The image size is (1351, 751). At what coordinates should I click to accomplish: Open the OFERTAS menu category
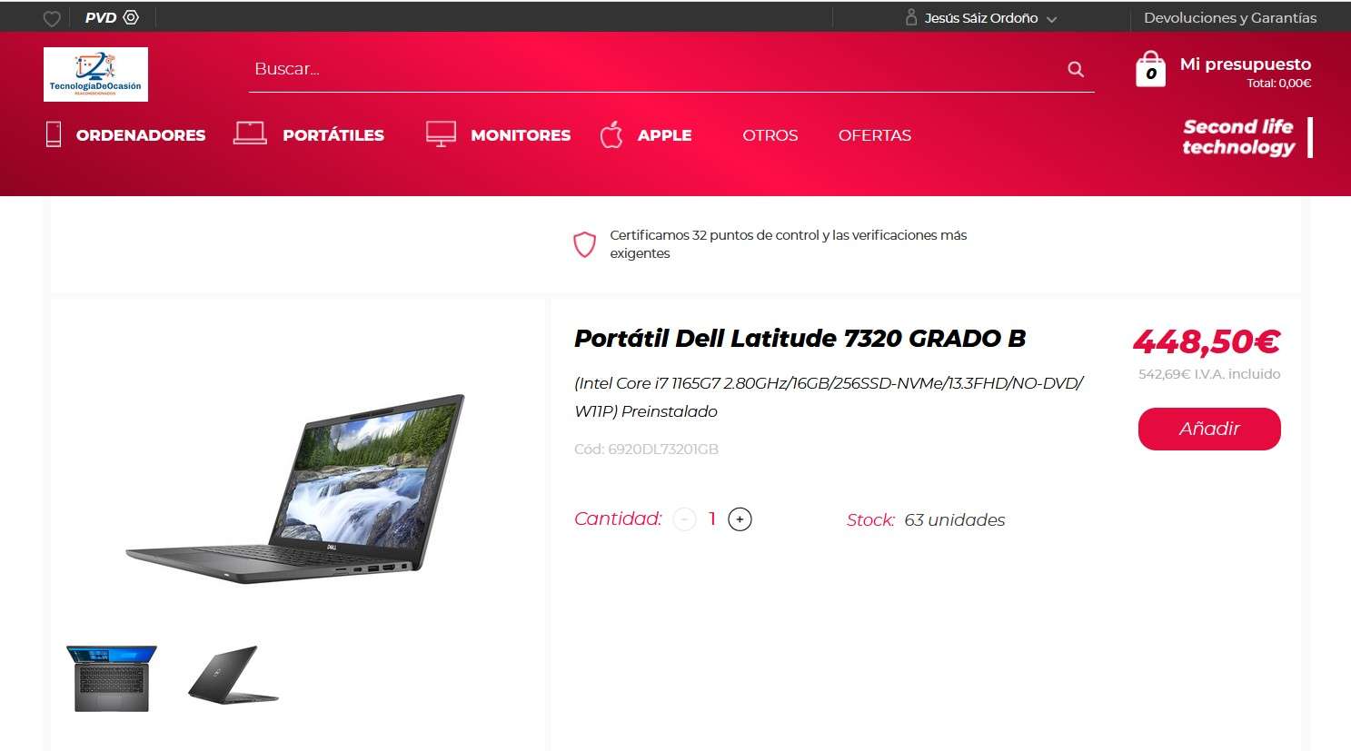pyautogui.click(x=875, y=135)
